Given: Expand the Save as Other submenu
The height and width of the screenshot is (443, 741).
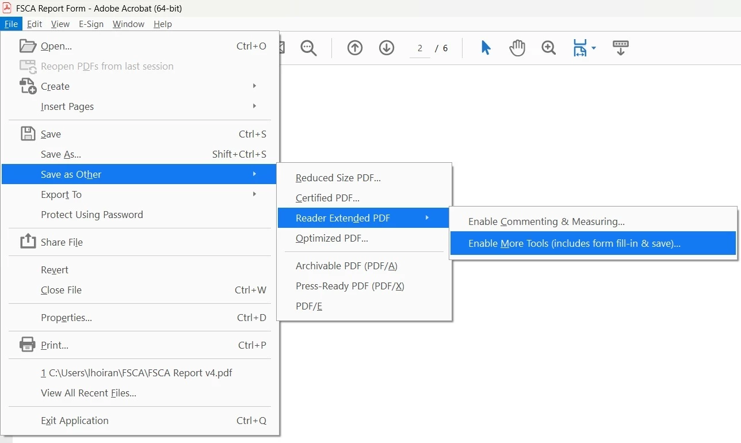Looking at the screenshot, I should click(x=140, y=174).
